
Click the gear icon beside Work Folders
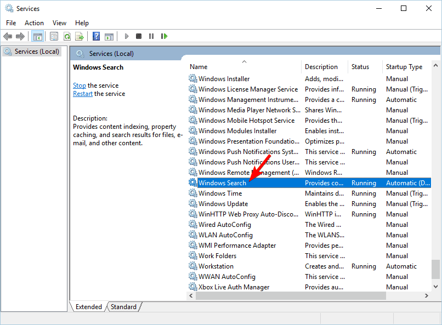pyautogui.click(x=193, y=255)
